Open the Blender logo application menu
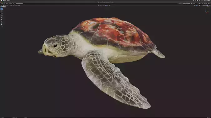211x118 pixels. (1, 4)
